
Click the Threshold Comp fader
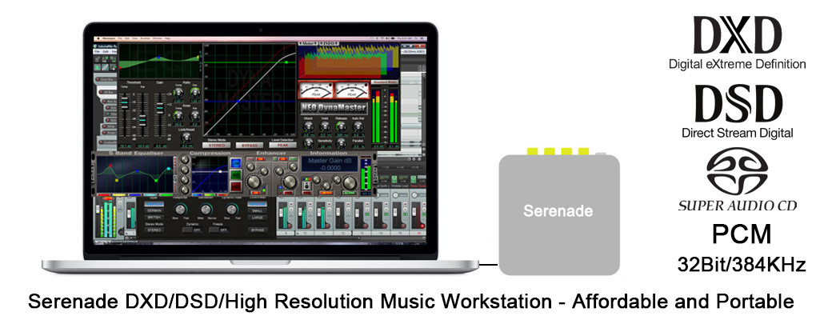[x=124, y=102]
